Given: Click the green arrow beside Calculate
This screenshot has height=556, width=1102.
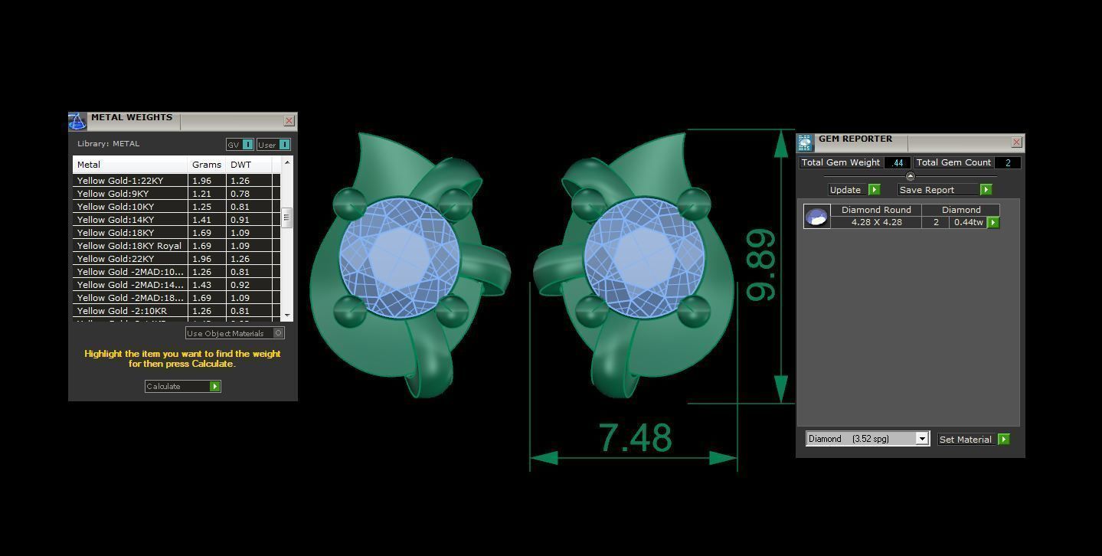Looking at the screenshot, I should coord(215,386).
